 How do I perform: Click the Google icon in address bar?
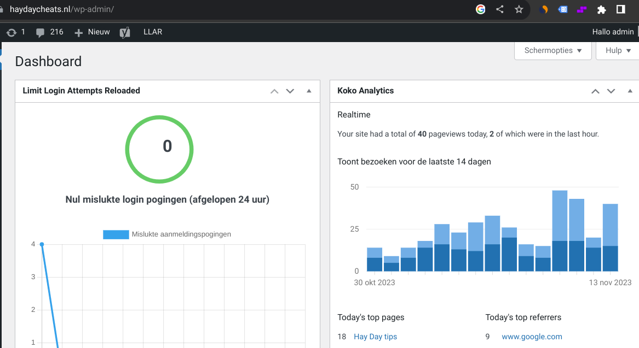coord(480,9)
